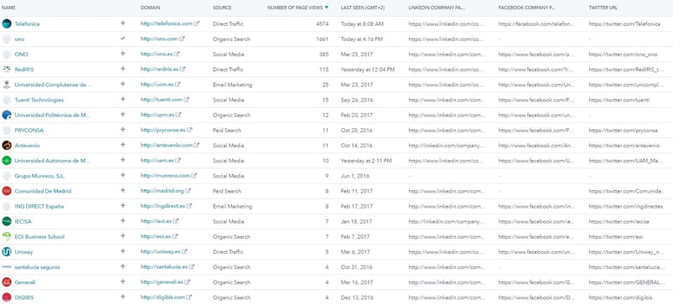673x304 pixels.
Task: Open the EOI Business School record
Action: tap(39, 237)
